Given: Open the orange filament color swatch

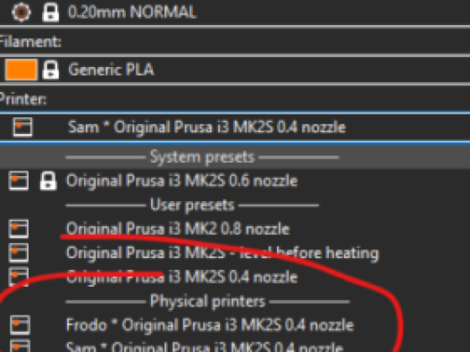Looking at the screenshot, I should [21, 70].
